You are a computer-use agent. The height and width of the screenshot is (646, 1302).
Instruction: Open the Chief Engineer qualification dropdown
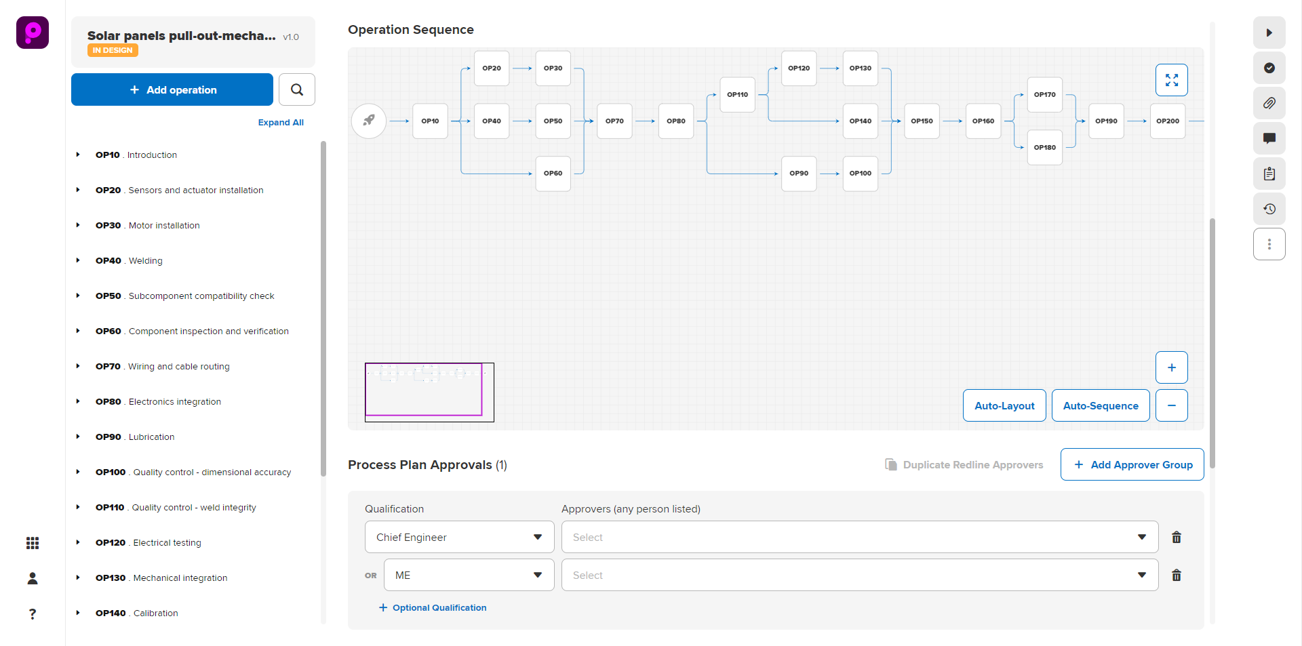(x=459, y=538)
